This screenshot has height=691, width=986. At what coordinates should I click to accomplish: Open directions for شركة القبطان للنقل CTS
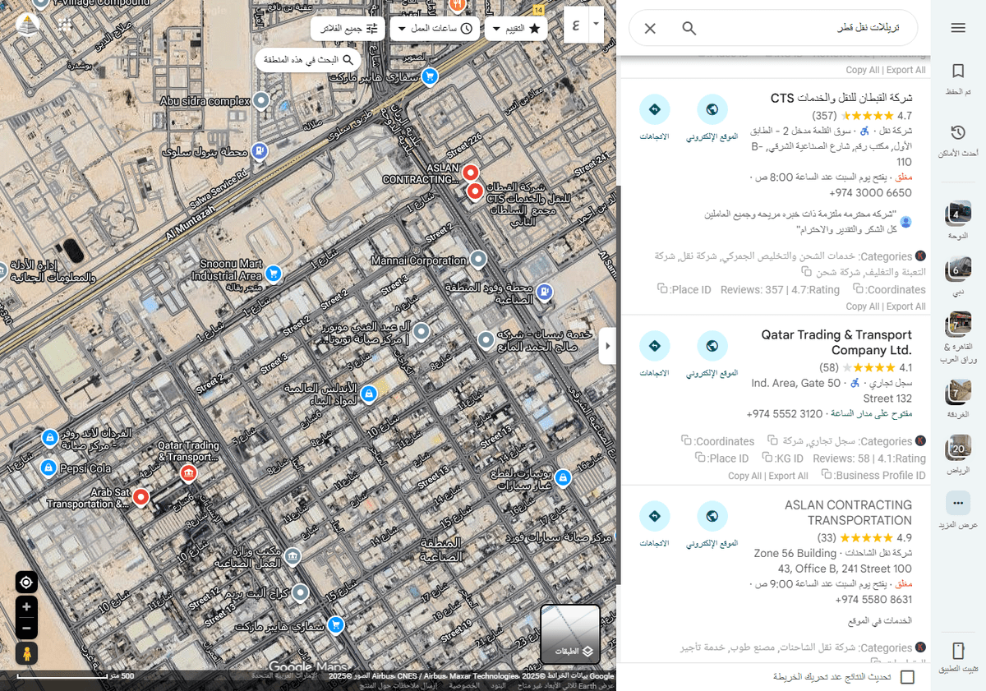(x=655, y=108)
